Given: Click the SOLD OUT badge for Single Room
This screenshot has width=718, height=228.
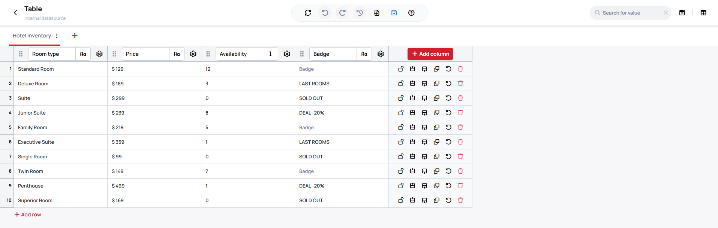Looking at the screenshot, I should pyautogui.click(x=342, y=156).
